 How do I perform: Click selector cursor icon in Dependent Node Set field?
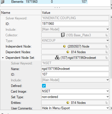pyautogui.click(x=107, y=58)
